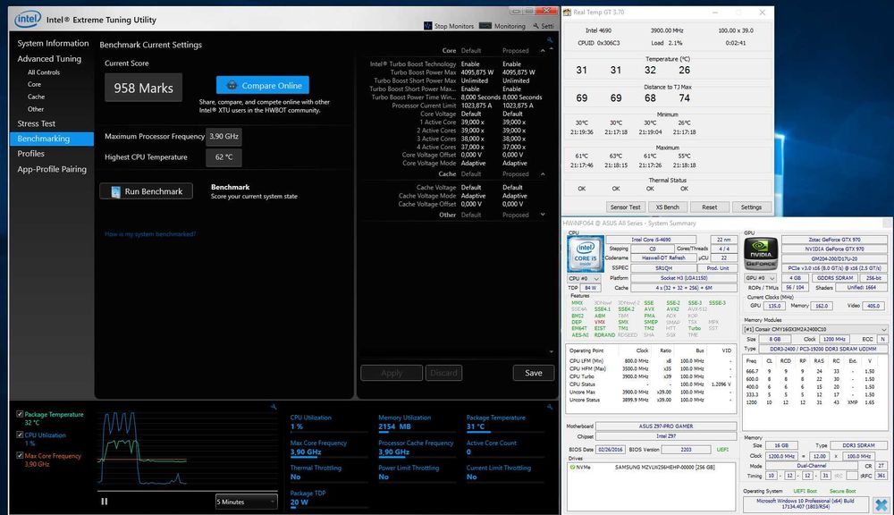Click the Intel Core i5 logo in HWiNFO
This screenshot has height=515, width=894.
coord(585,254)
